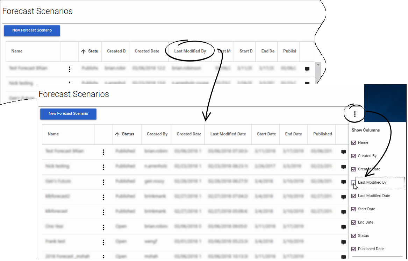Click the scrollbar up arrow in back table

318,65
